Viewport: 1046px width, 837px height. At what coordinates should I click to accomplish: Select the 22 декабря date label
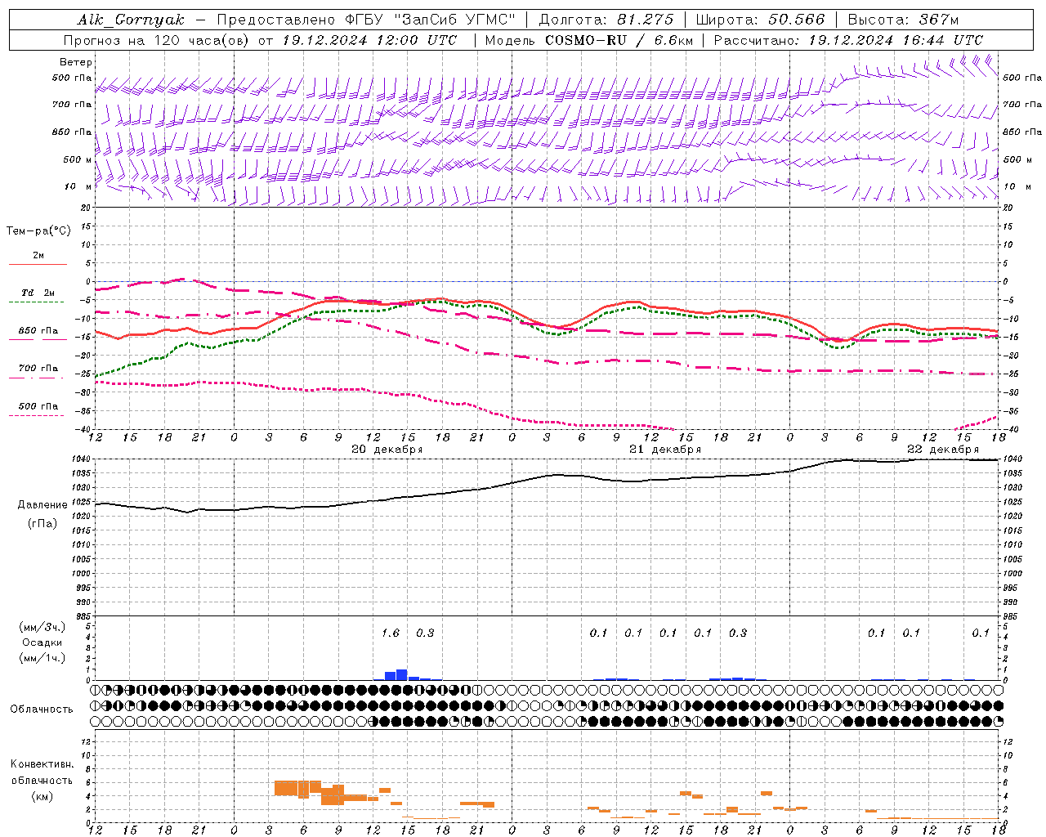tap(943, 450)
